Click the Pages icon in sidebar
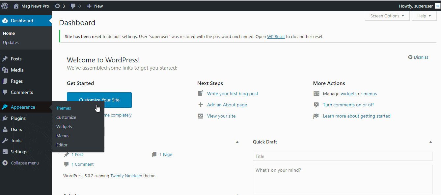 pyautogui.click(x=5, y=81)
